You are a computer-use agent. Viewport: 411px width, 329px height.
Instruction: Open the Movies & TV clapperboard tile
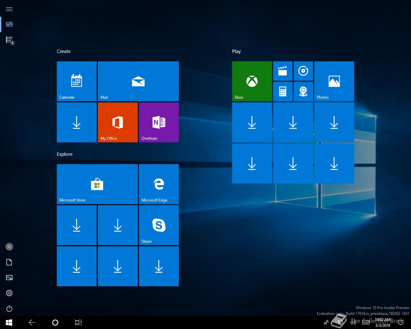point(283,71)
